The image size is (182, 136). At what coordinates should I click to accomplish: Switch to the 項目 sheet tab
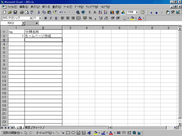tap(27, 128)
